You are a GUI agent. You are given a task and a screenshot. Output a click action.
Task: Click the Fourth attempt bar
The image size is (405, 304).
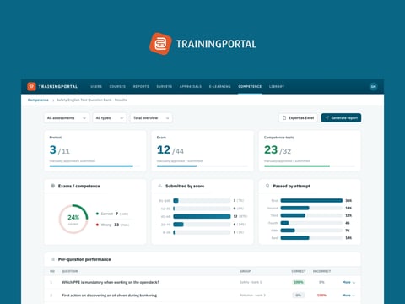[x=311, y=223]
